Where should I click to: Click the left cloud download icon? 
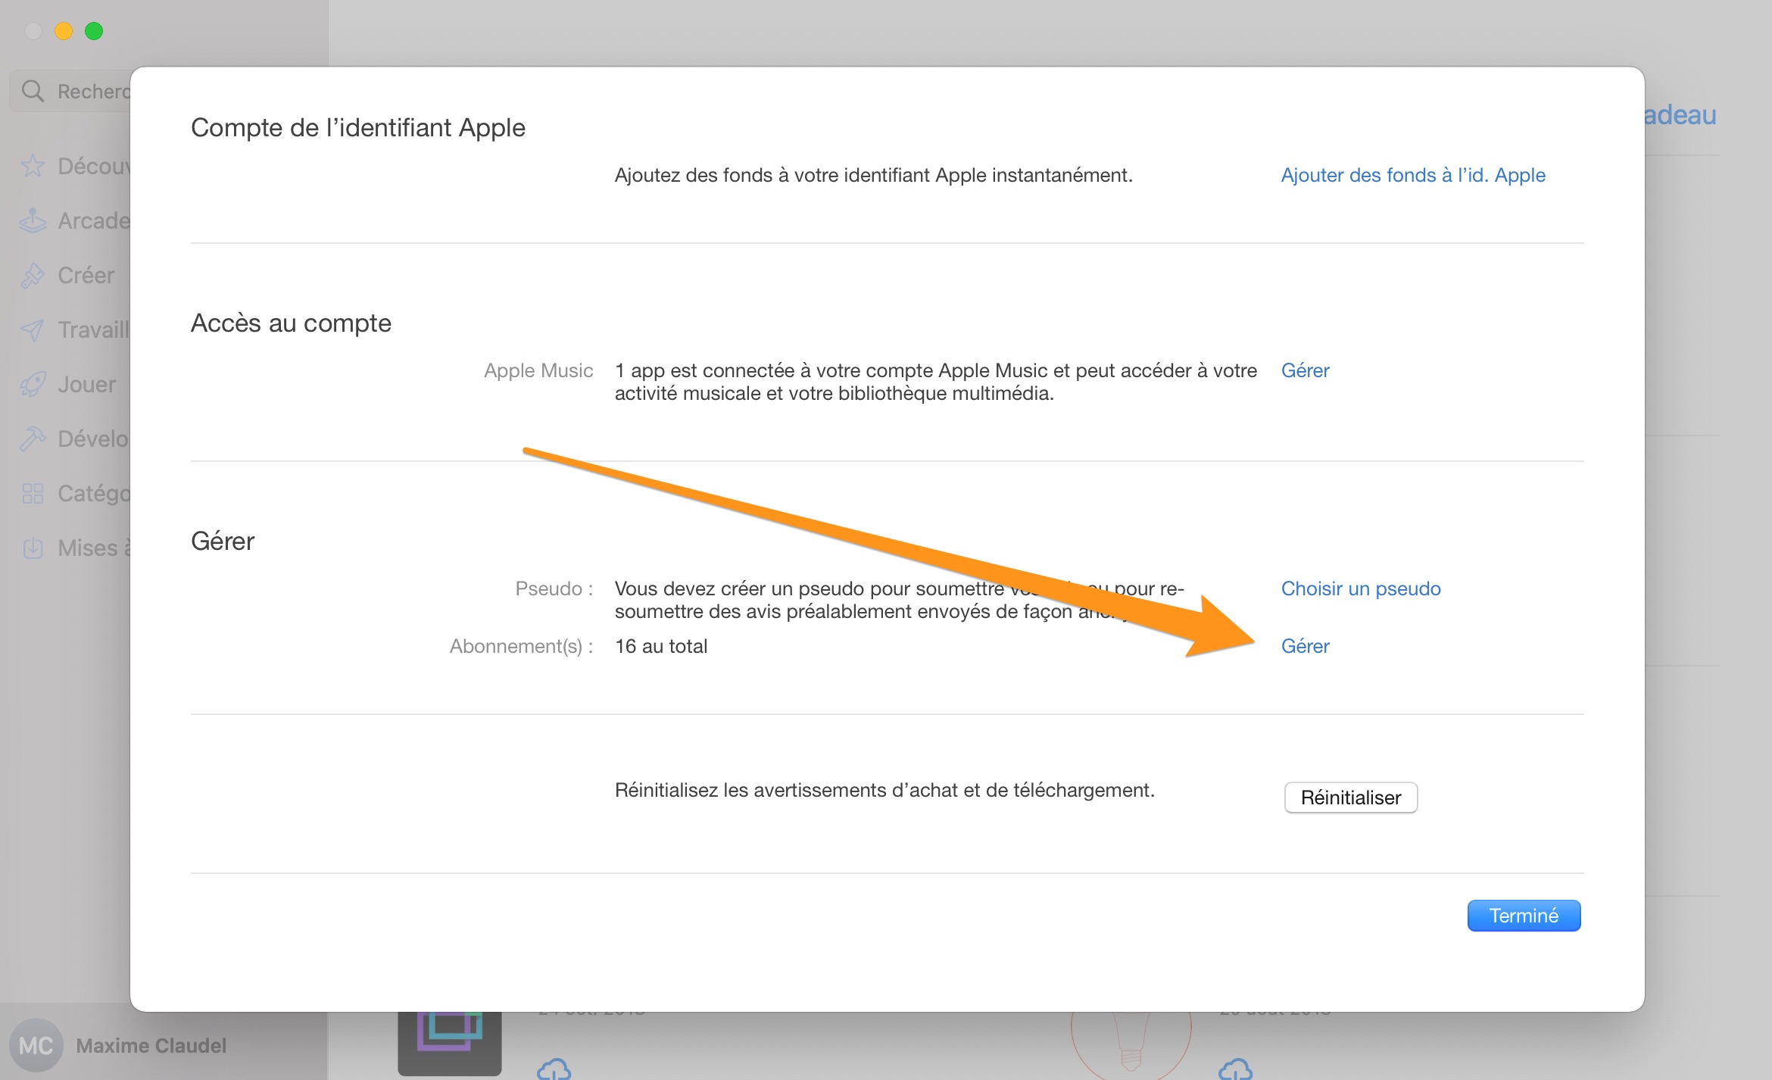tap(554, 1069)
